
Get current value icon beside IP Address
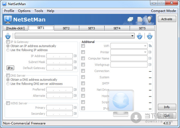[x=75, y=56]
